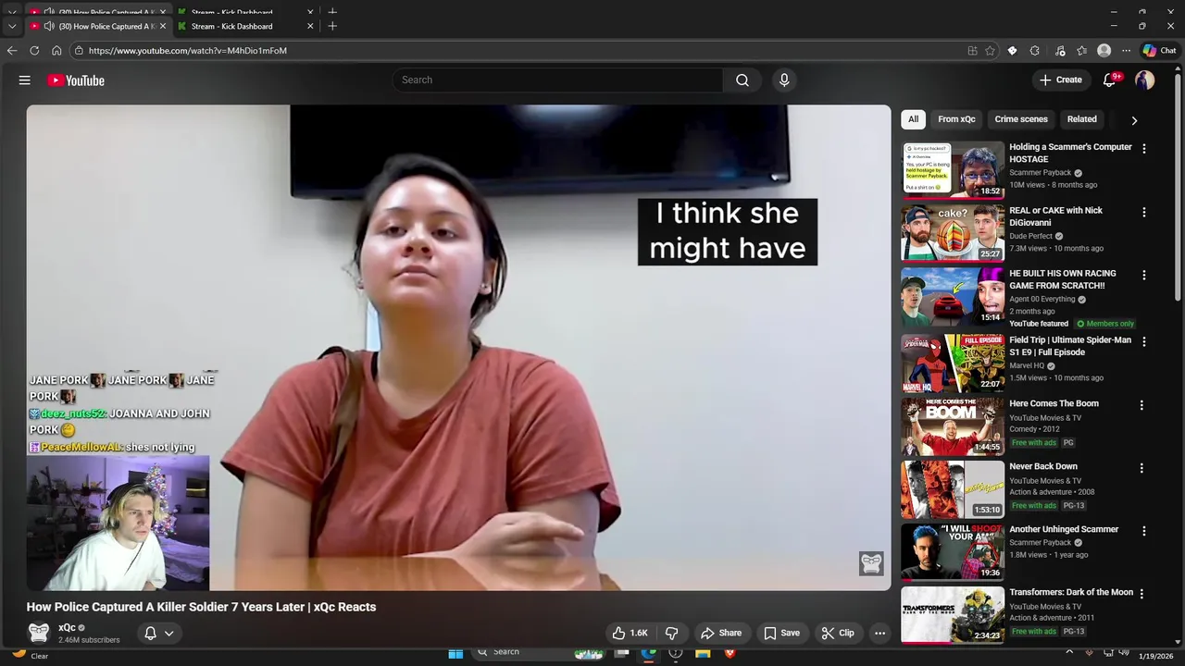1185x666 pixels.
Task: Go to the YouTube home logo
Action: pyautogui.click(x=76, y=80)
